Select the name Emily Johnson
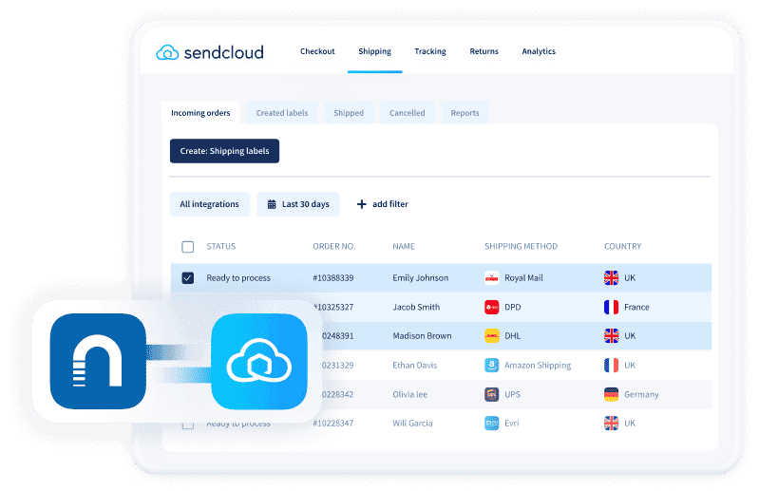759x491 pixels. (x=420, y=278)
